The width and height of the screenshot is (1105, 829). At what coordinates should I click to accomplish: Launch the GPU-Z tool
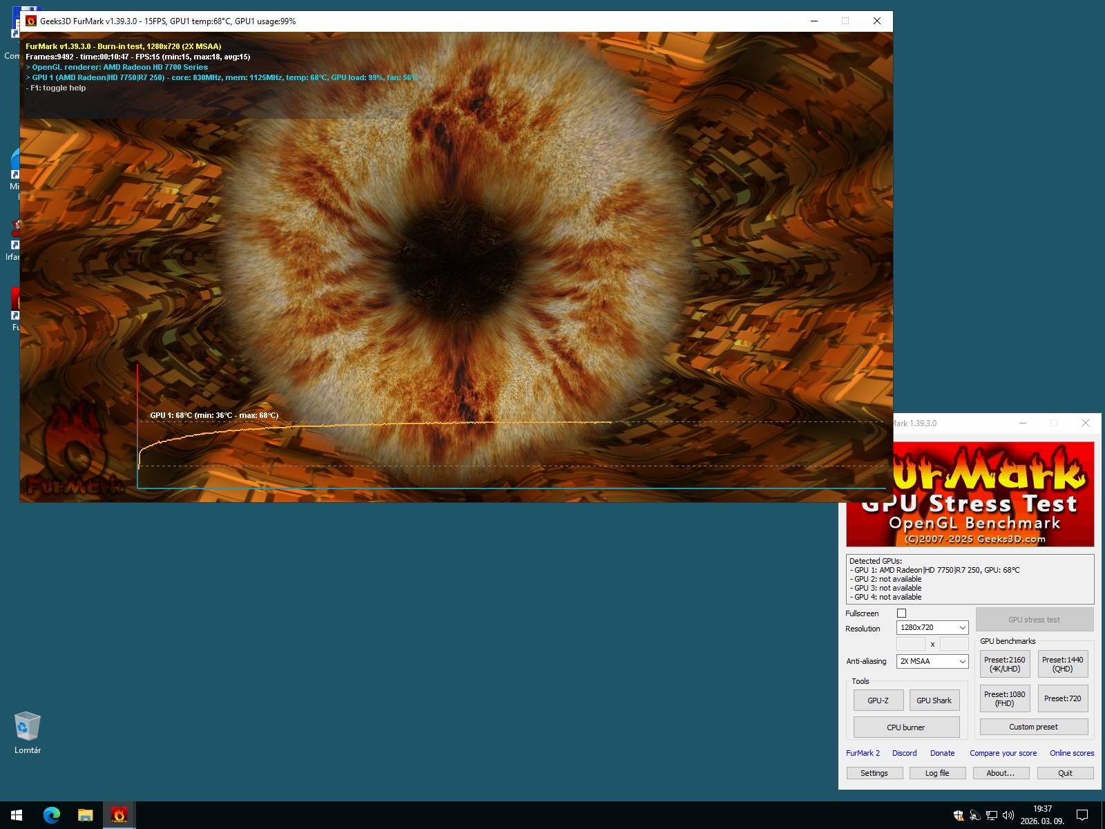[878, 701]
